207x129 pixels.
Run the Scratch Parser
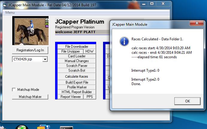77,66
